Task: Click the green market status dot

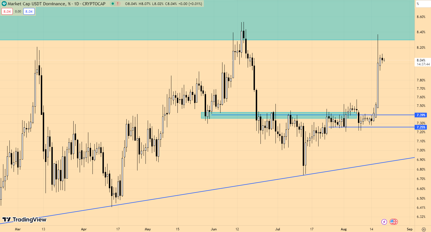Action: pos(112,4)
